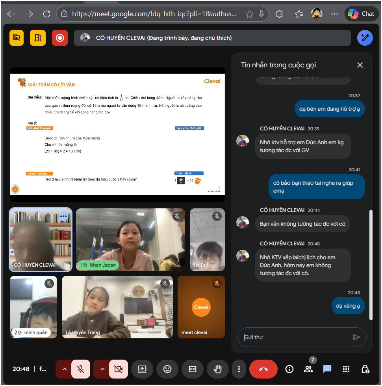Click the present screen button

click(142, 369)
